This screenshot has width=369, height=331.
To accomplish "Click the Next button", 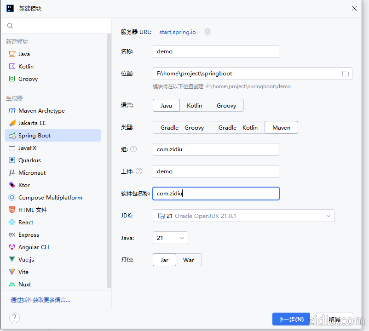I will click(290, 319).
